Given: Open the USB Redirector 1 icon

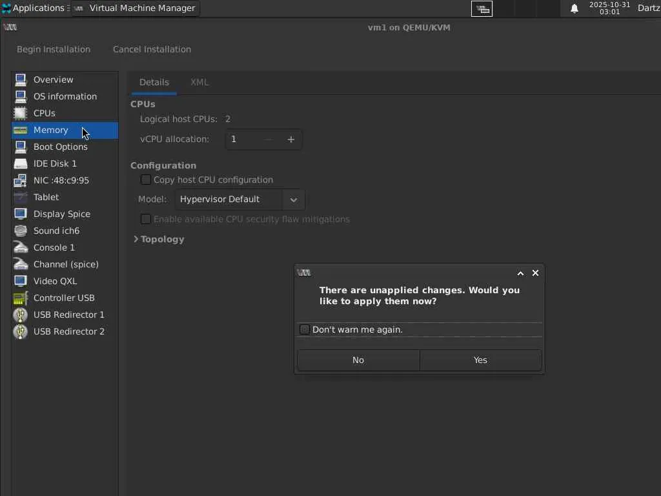Looking at the screenshot, I should click(x=21, y=315).
